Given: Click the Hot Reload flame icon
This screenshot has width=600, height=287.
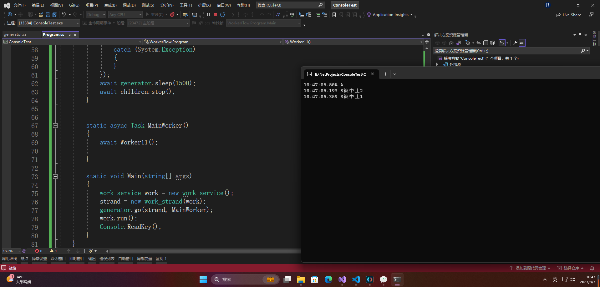Looking at the screenshot, I should click(x=172, y=15).
